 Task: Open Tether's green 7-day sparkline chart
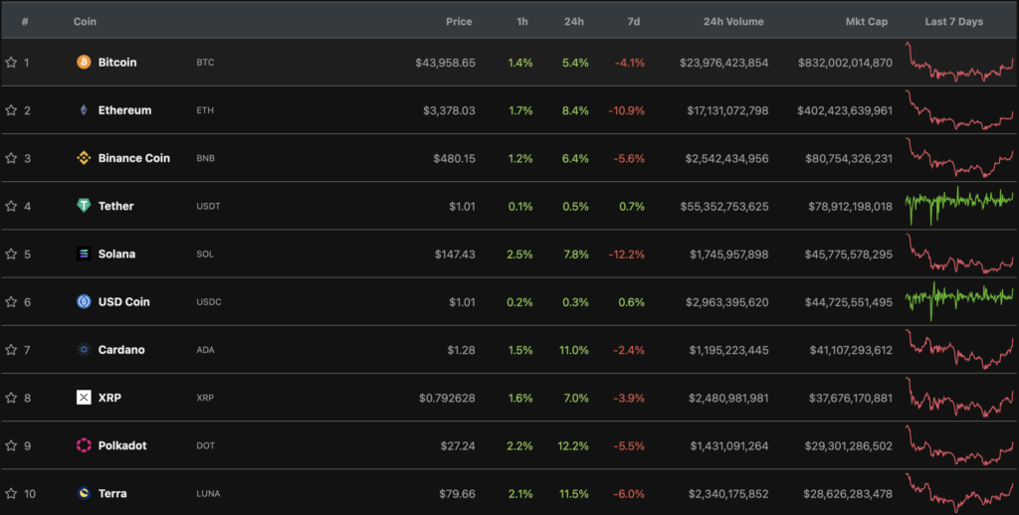tap(958, 203)
